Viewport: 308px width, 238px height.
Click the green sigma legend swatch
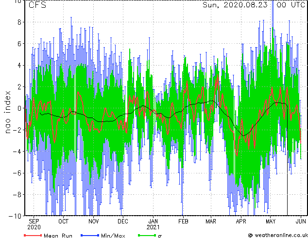147,235
